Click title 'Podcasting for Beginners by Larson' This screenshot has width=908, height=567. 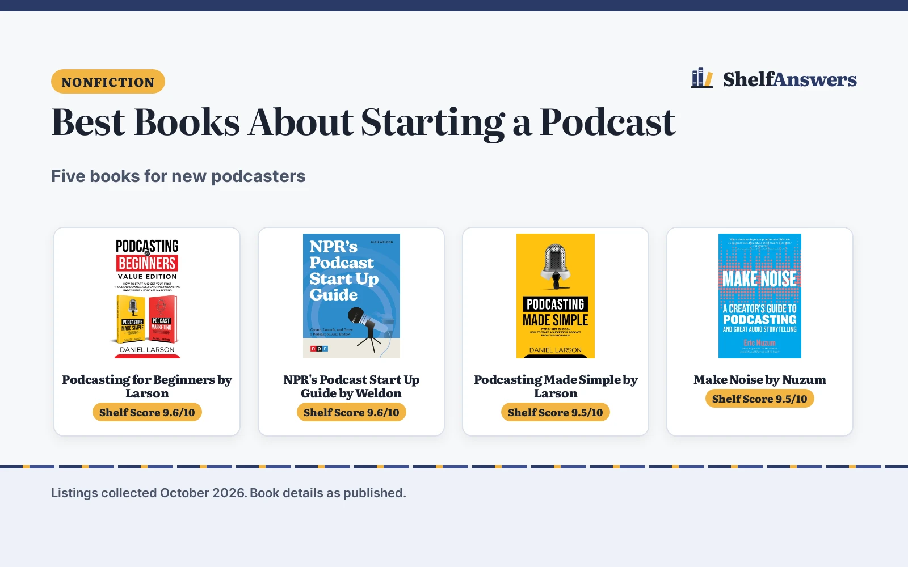pyautogui.click(x=147, y=387)
